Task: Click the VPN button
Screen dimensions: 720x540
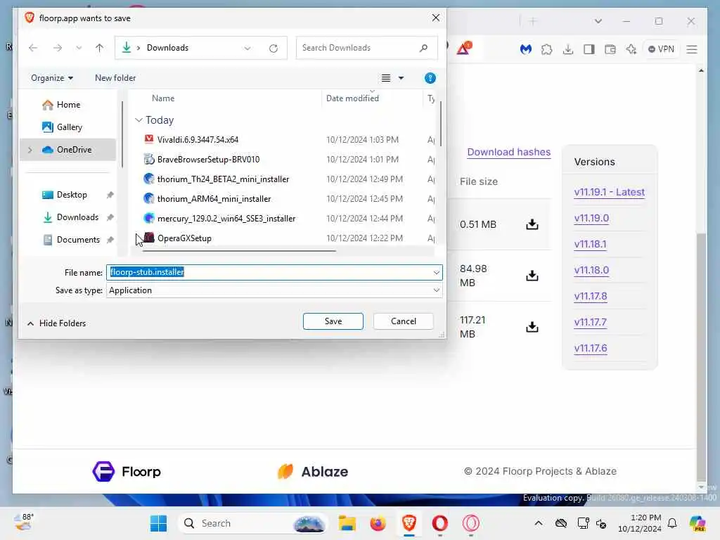Action: [x=661, y=49]
